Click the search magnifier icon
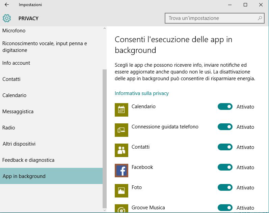The height and width of the screenshot is (213, 269). (260, 18)
